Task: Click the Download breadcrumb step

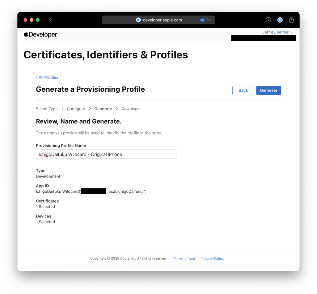Action: 130,109
